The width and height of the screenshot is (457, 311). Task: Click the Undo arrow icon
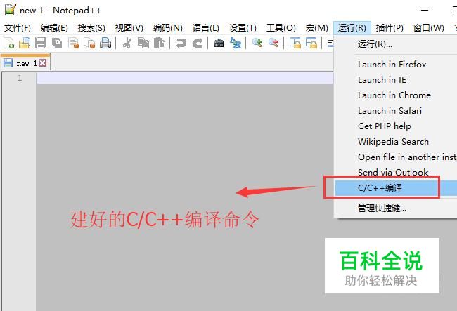181,43
